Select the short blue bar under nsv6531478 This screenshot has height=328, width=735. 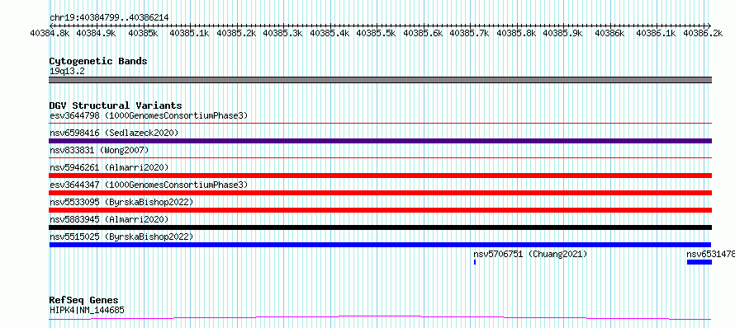point(699,262)
